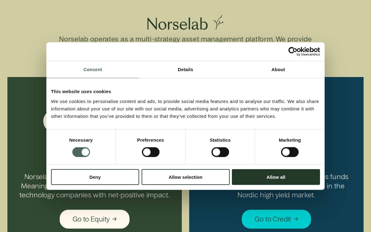This screenshot has height=232, width=371.
Task: Click the 'Norselab operates as a multi-strategy' tagline
Action: tap(185, 39)
